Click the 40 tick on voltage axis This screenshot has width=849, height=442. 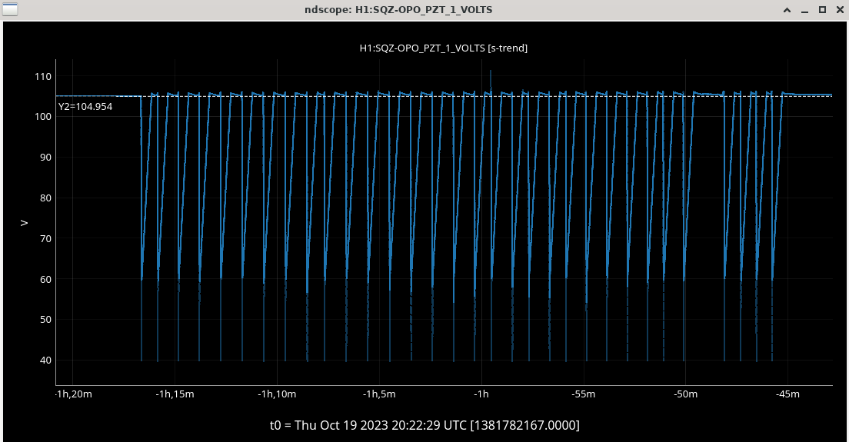coord(45,361)
